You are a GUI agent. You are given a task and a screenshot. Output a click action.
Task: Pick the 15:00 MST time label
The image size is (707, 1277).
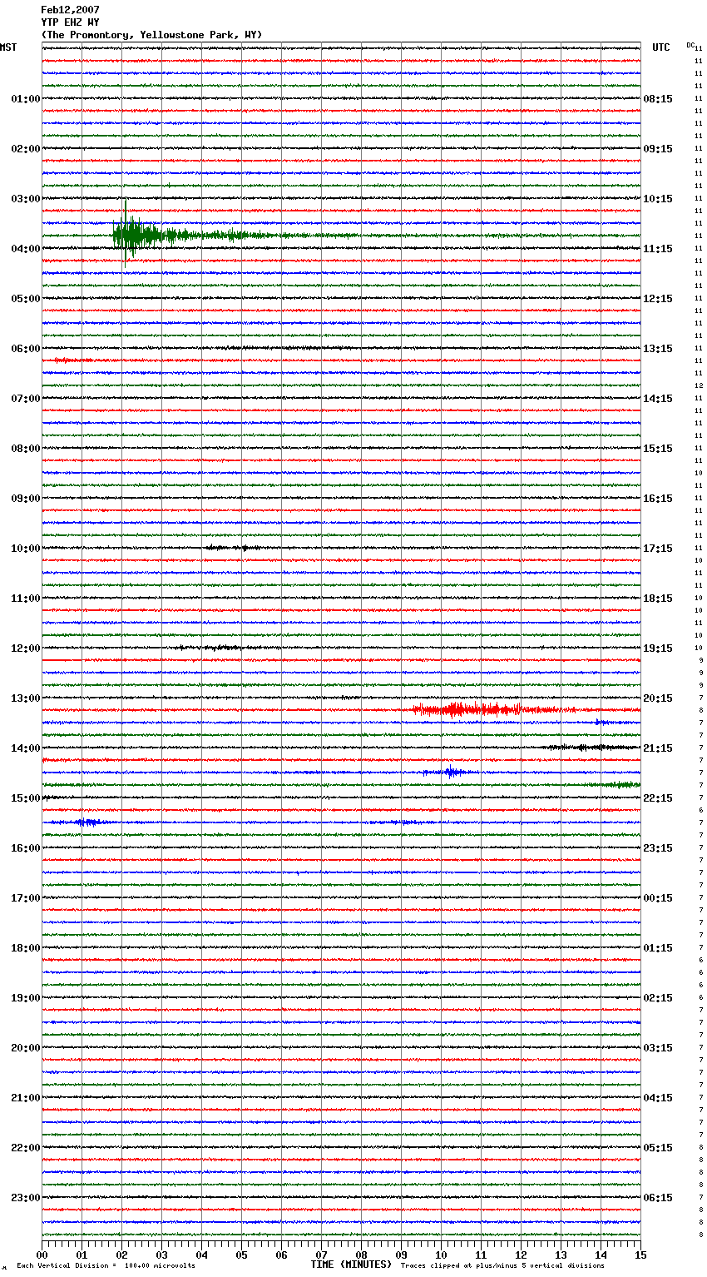point(26,798)
